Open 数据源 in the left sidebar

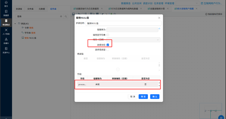click(x=6, y=13)
